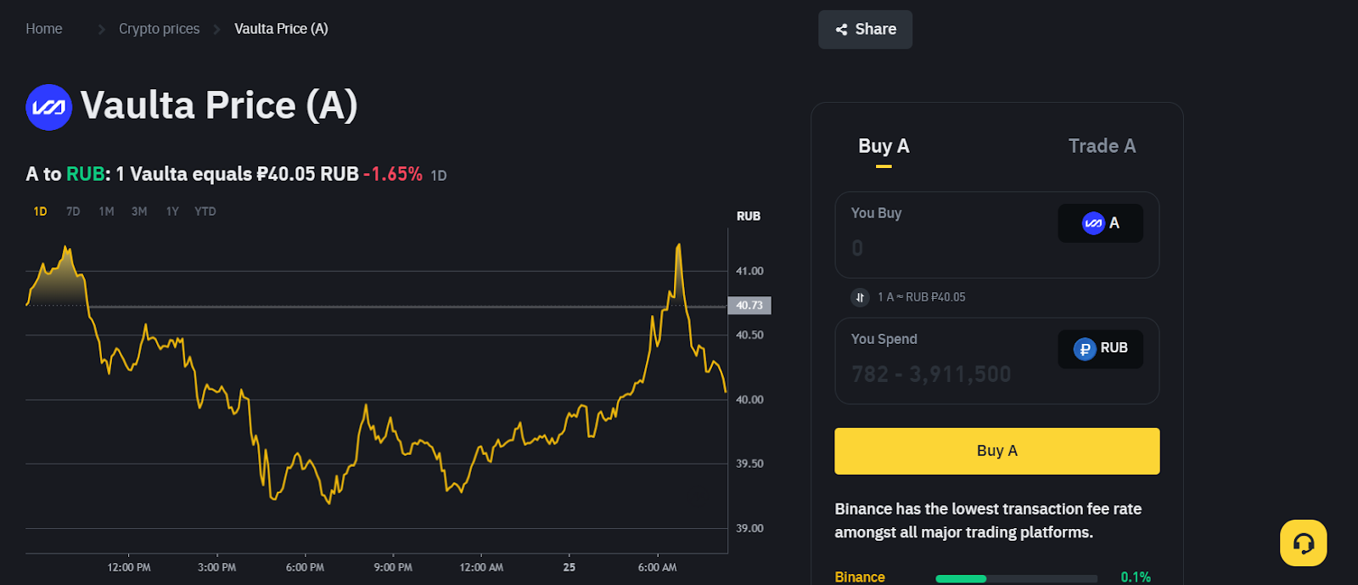The image size is (1358, 585).
Task: Click the Binance label in fee comparison
Action: (x=860, y=577)
